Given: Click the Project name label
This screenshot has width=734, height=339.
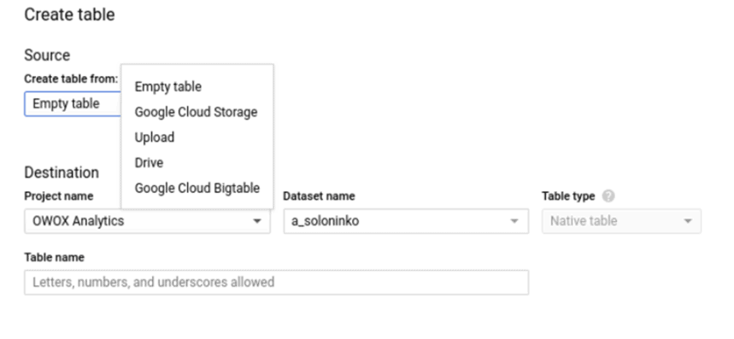Looking at the screenshot, I should 58,196.
